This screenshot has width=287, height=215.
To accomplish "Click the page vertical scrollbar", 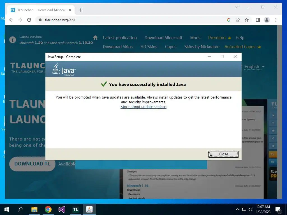I will 279,112.
